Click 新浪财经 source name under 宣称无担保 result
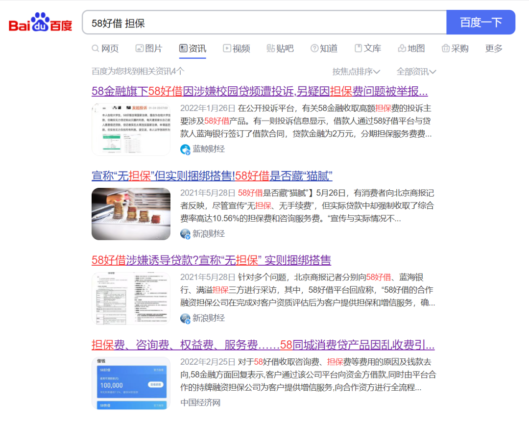This screenshot has height=428, width=529. [x=209, y=233]
